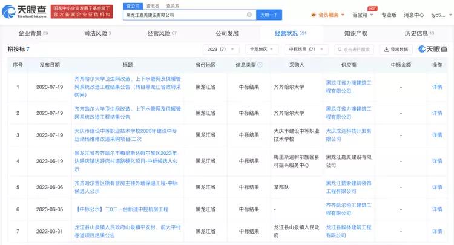454x245 pixels.
Task: Switch to the 查关系 search tab
Action: click(173, 6)
